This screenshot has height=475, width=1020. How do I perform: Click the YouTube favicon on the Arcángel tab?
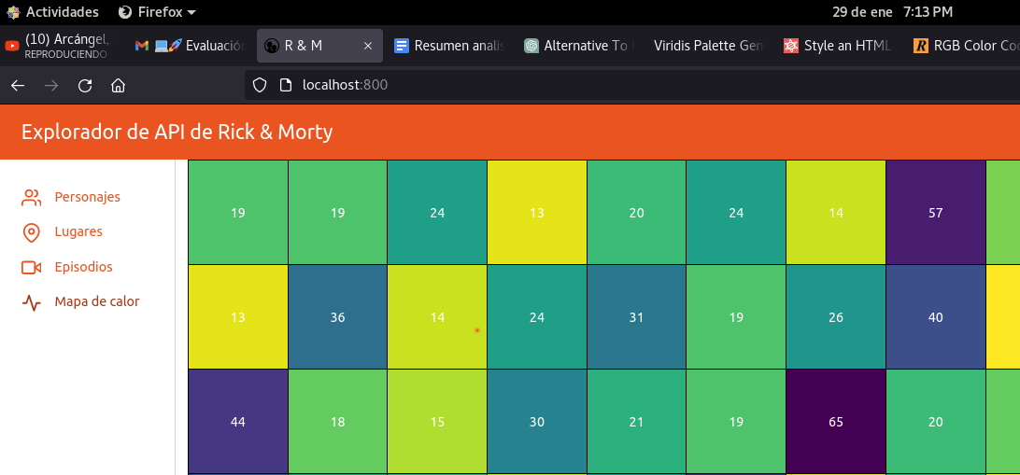(12, 46)
